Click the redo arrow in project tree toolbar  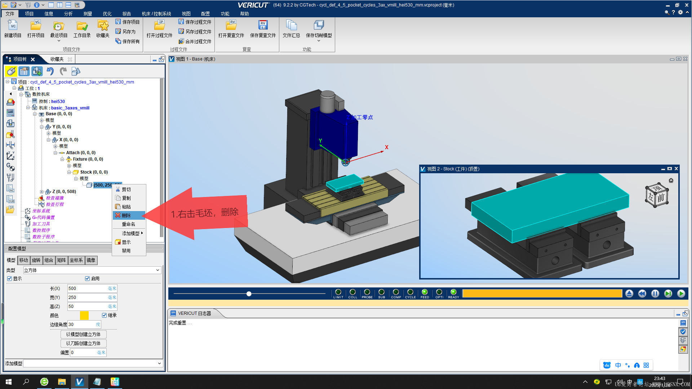point(63,71)
